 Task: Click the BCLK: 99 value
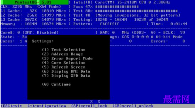[x=174, y=33]
